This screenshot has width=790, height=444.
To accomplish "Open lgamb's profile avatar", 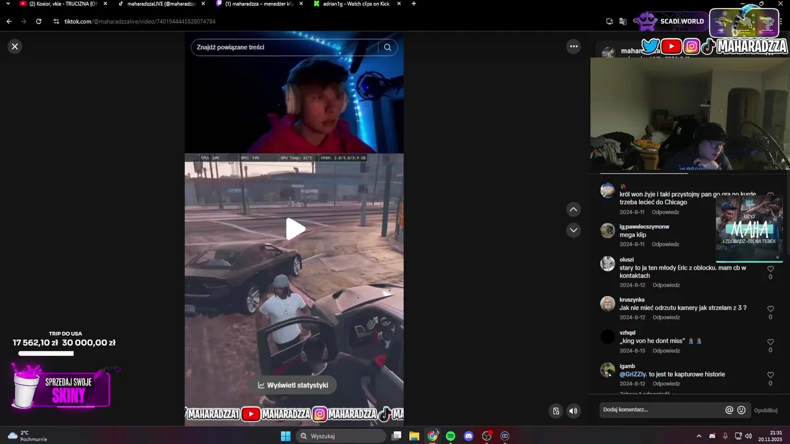I will [x=607, y=369].
